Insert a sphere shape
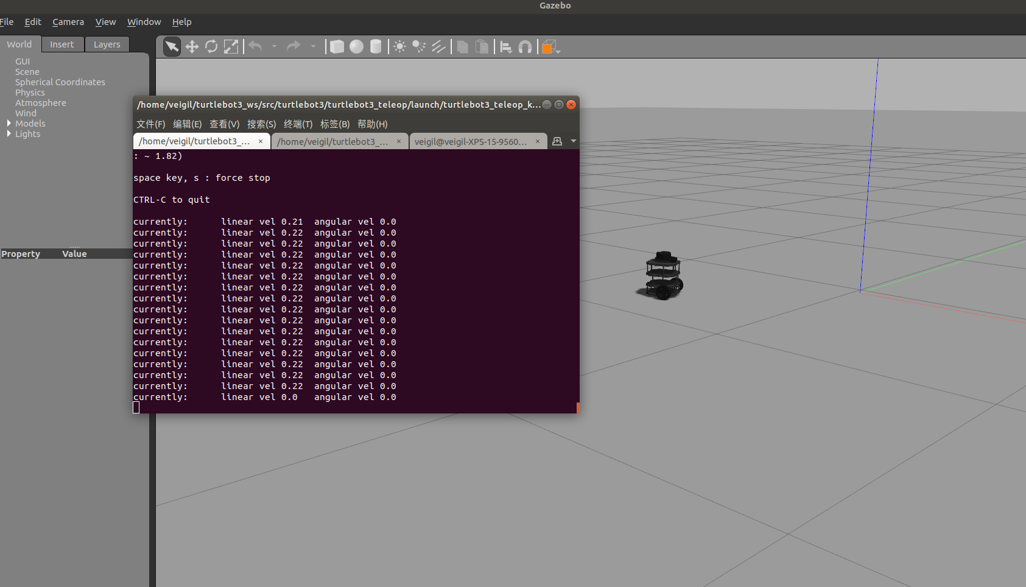The width and height of the screenshot is (1026, 587). [x=356, y=47]
